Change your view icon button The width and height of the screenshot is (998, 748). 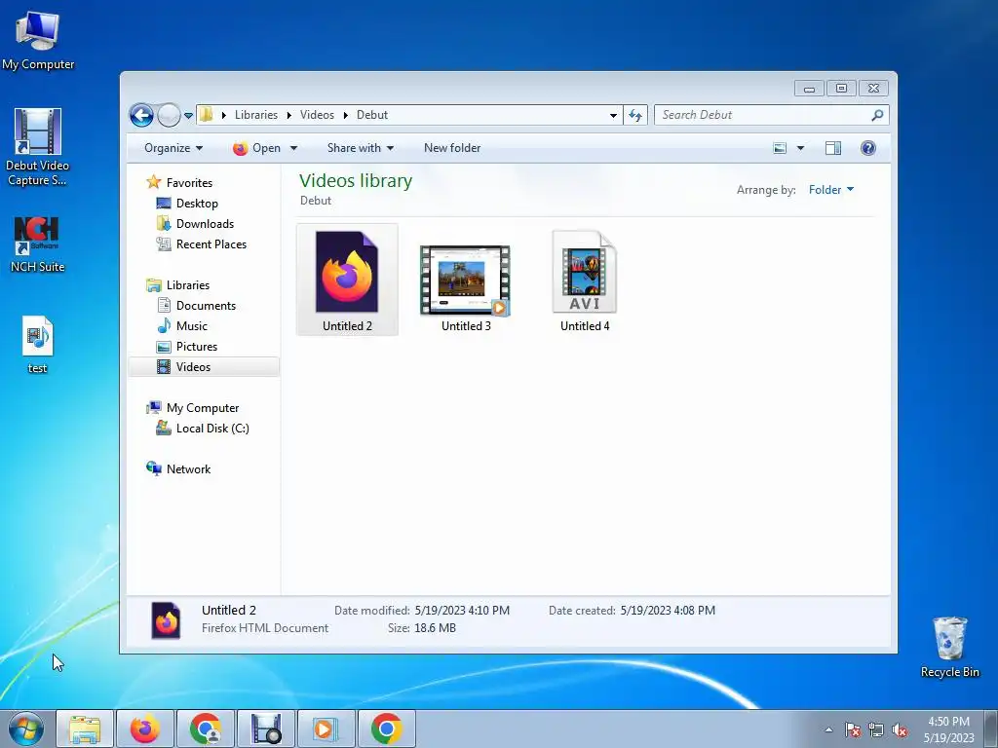780,148
